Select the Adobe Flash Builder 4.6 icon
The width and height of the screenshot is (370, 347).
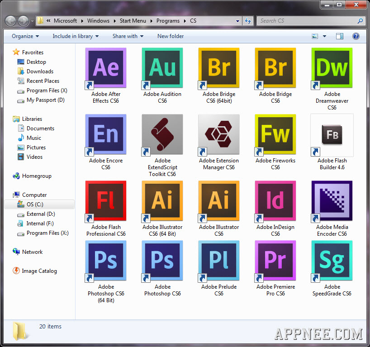tap(332, 135)
